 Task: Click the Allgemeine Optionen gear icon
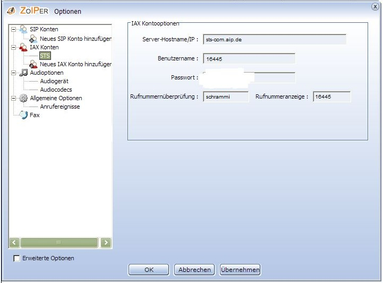[23, 98]
